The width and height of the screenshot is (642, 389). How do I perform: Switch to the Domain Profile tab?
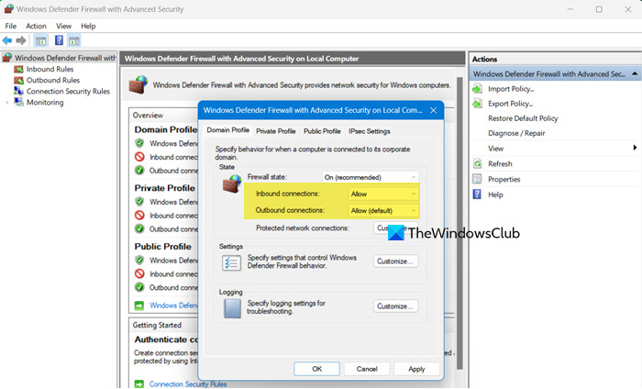click(x=227, y=130)
